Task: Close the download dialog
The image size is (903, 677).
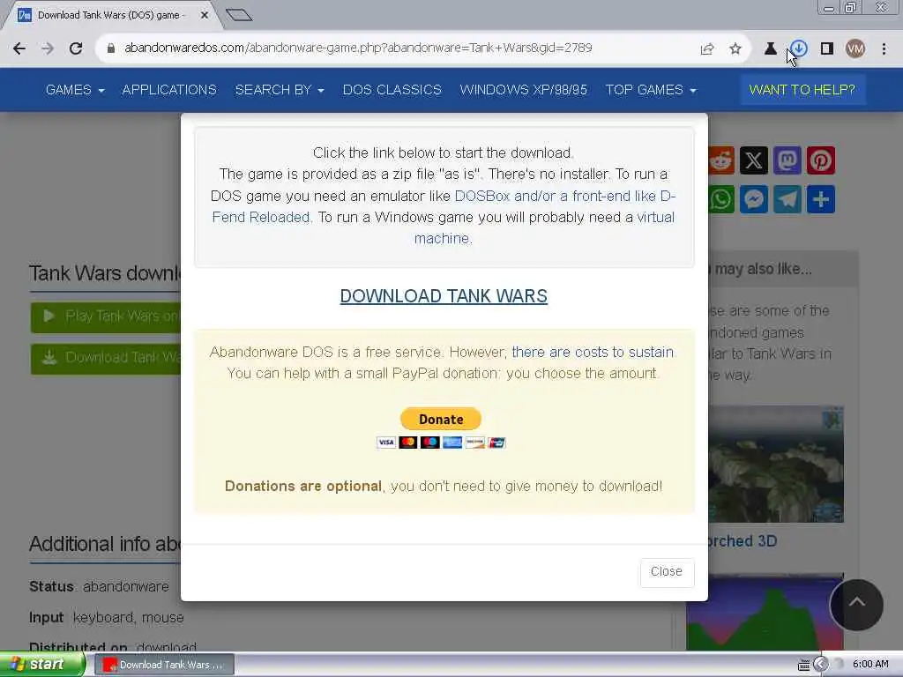Action: coord(667,571)
